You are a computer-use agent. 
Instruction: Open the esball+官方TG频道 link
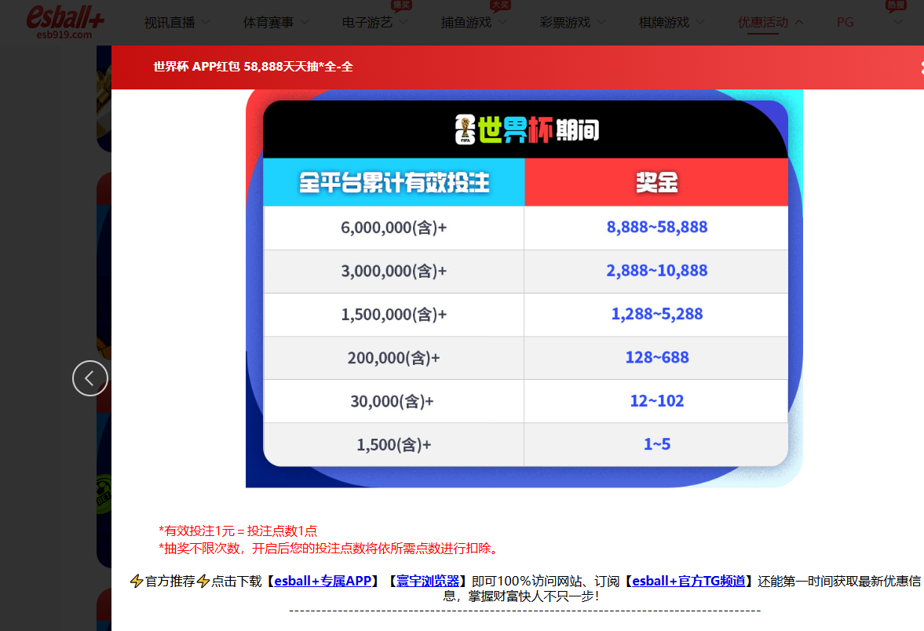[x=688, y=581]
